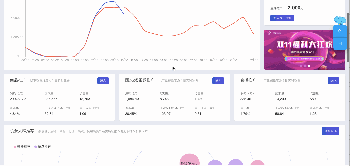The image size is (350, 166).
Task: Enter the 直播推广 section
Action: pyautogui.click(x=334, y=81)
